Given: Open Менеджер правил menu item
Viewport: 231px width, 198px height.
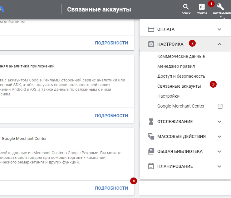Looking at the screenshot, I should (x=176, y=66).
